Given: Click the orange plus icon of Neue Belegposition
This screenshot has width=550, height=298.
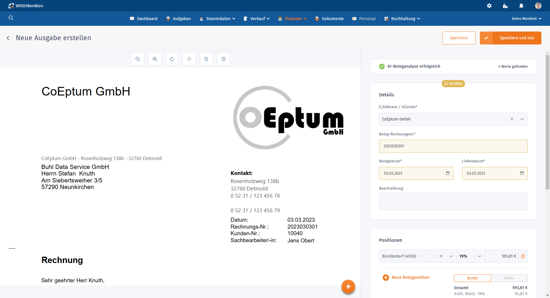Looking at the screenshot, I should click(x=386, y=278).
